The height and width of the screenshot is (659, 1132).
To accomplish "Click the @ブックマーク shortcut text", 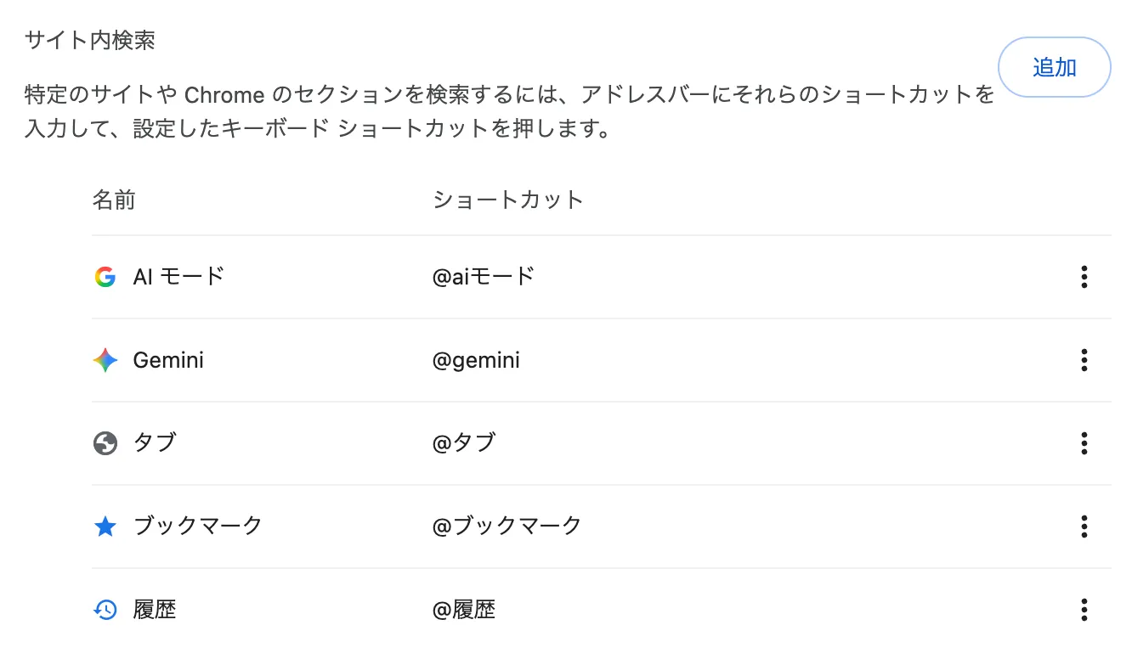I will coord(507,526).
